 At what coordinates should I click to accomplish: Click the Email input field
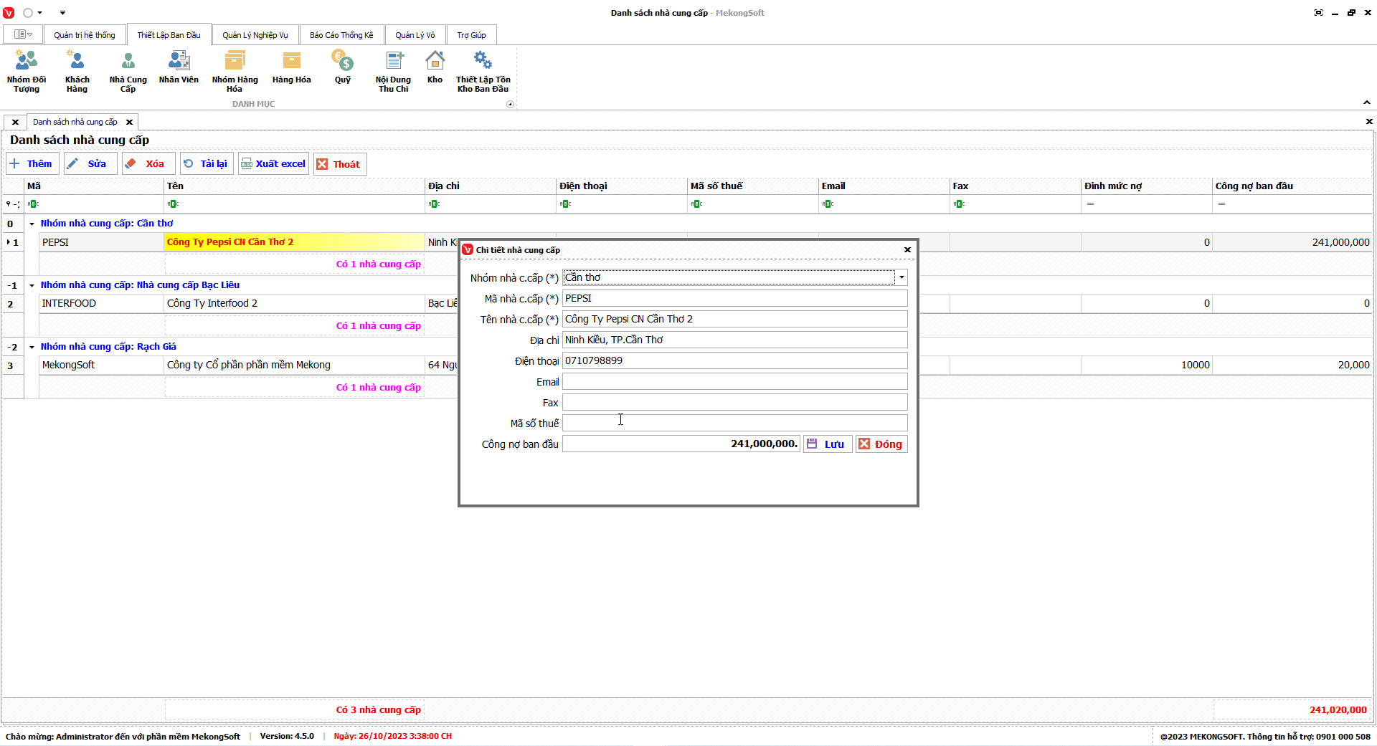(734, 382)
